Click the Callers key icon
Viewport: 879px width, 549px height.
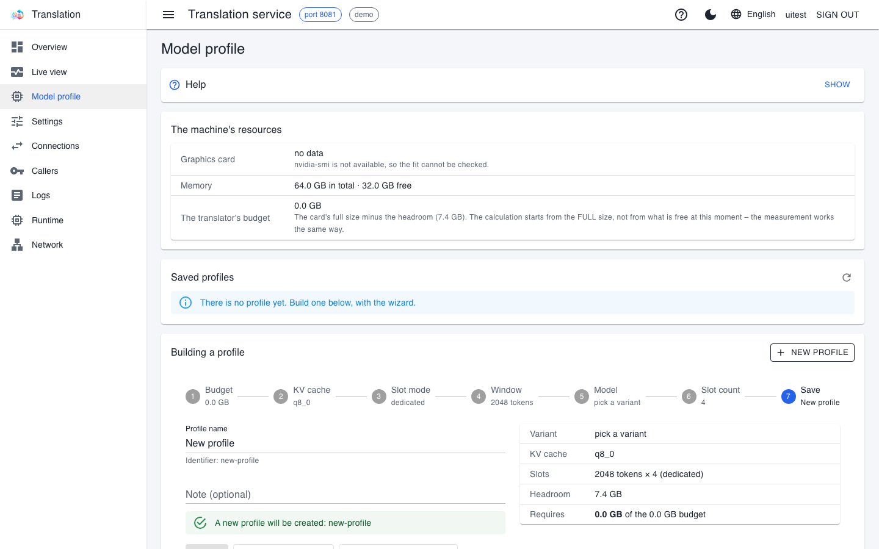tap(17, 171)
